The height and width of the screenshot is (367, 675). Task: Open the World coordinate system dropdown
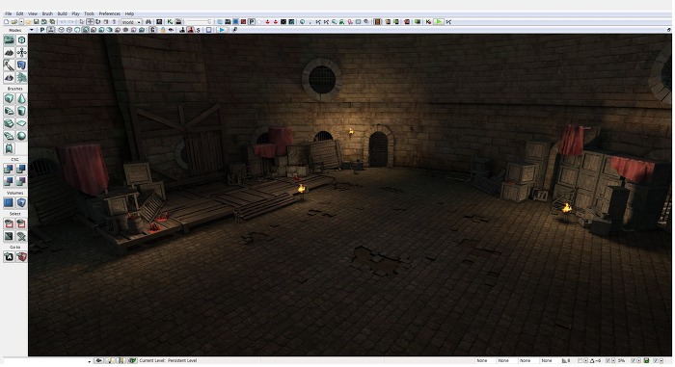tap(131, 22)
